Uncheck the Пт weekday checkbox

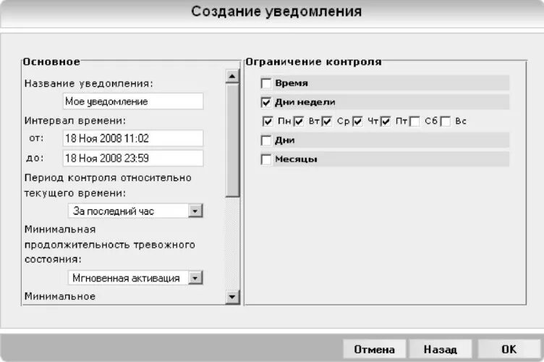click(386, 122)
